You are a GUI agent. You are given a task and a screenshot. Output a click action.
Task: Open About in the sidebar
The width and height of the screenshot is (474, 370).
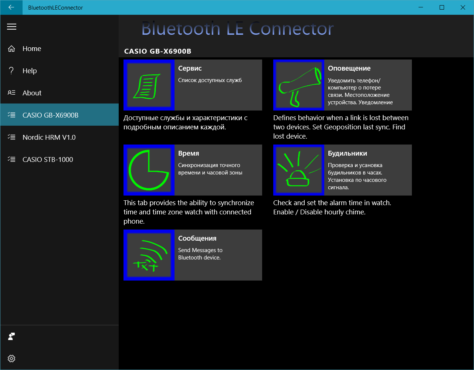(59, 93)
